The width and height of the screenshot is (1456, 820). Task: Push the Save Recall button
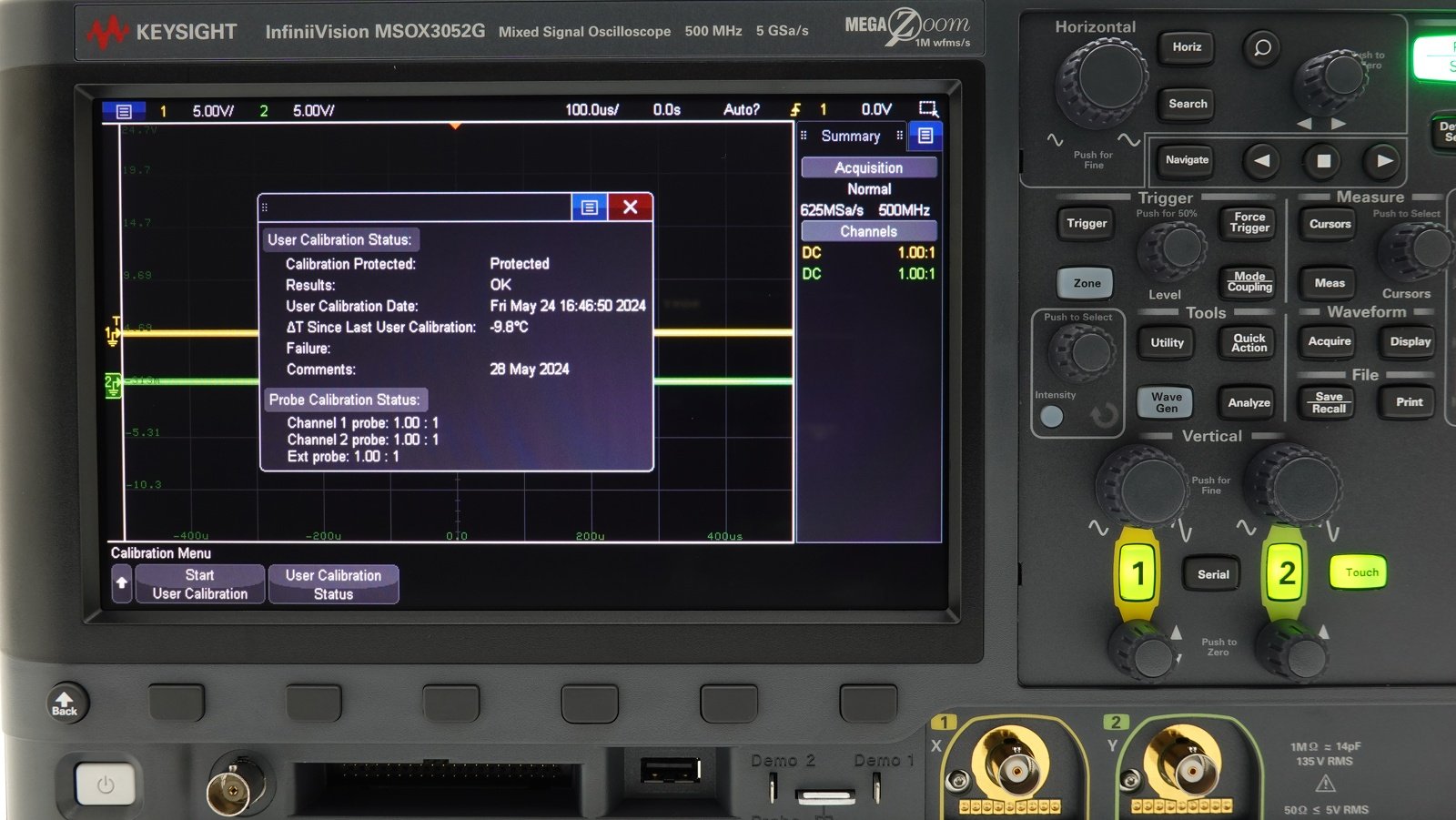[1329, 403]
